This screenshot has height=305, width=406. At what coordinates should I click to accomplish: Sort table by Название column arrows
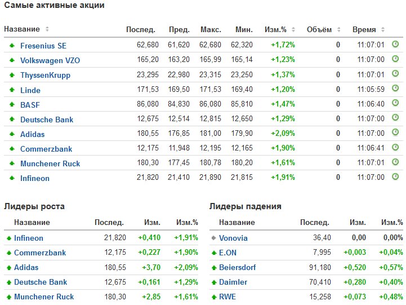pyautogui.click(x=47, y=29)
